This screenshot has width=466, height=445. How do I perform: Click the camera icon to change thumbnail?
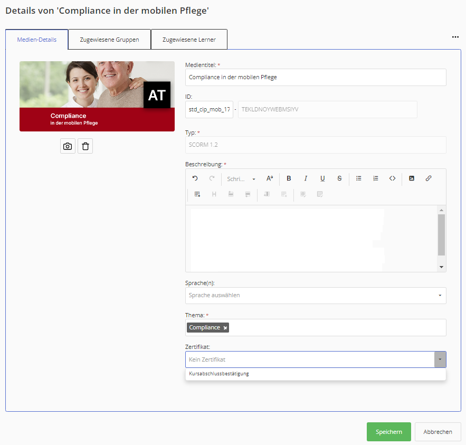[x=68, y=146]
